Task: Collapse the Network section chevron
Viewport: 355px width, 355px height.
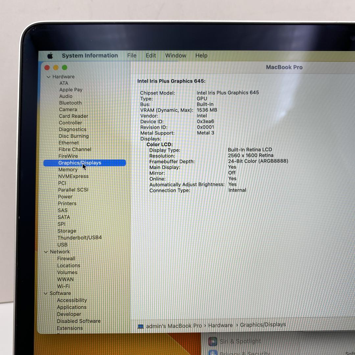Action: click(46, 252)
